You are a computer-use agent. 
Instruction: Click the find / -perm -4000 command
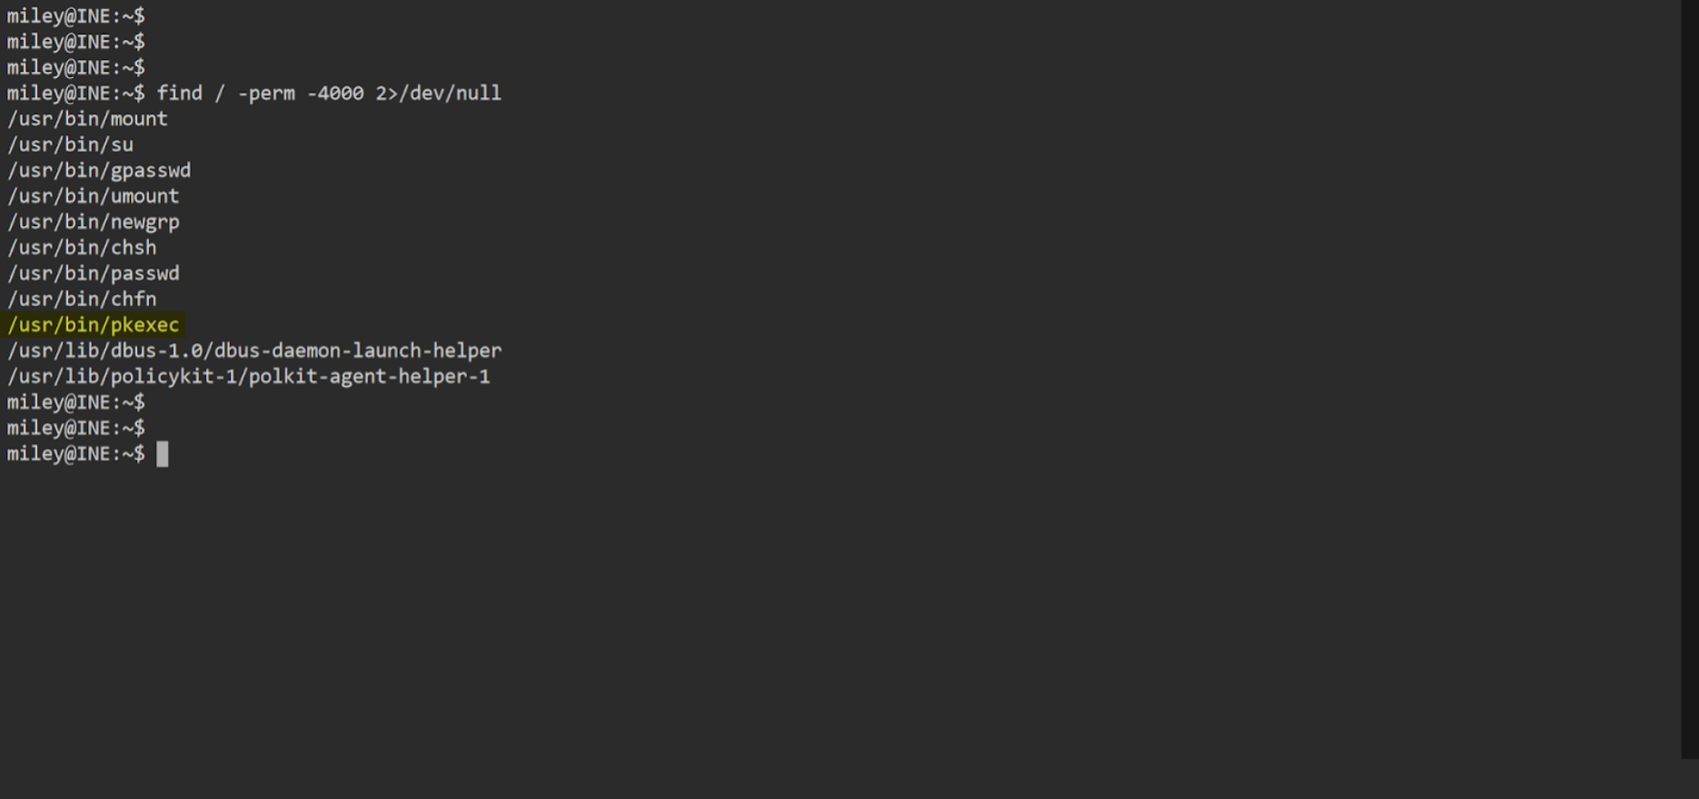pyautogui.click(x=261, y=94)
